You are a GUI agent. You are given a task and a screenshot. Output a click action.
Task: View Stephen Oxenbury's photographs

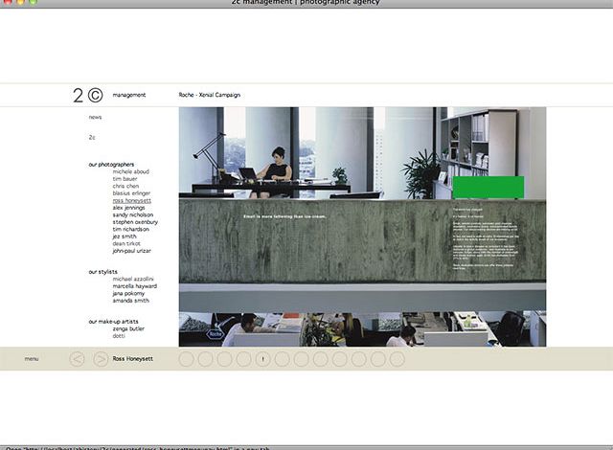135,222
